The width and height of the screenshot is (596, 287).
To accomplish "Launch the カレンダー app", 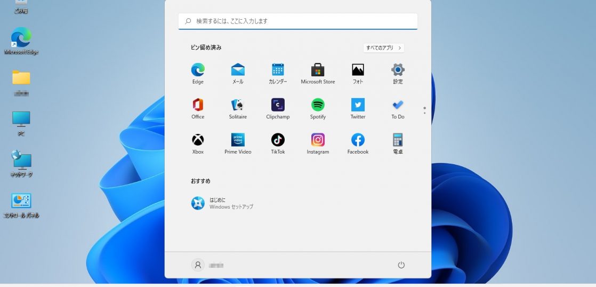I will (x=278, y=74).
